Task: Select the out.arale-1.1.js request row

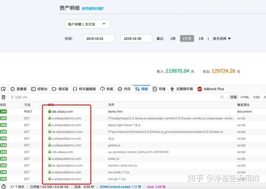Action: tap(133, 172)
